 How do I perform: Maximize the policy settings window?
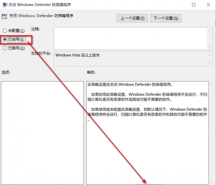click(194, 5)
